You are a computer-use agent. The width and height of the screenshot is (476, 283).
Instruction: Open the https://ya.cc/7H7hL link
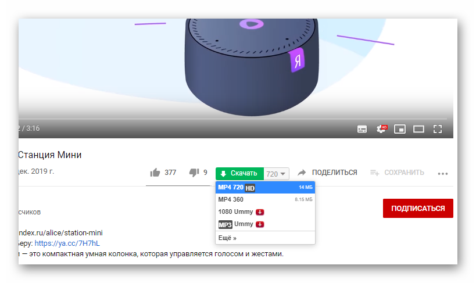pyautogui.click(x=67, y=243)
